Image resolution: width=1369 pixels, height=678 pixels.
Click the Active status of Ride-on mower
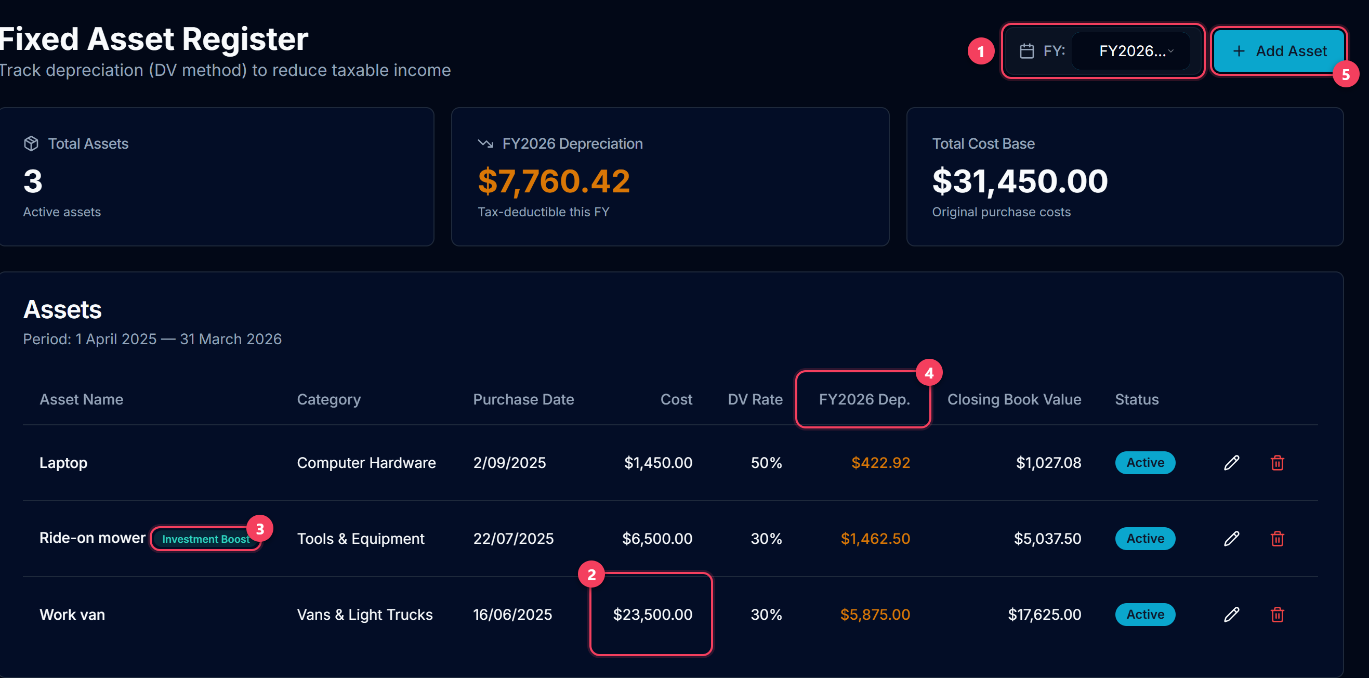click(1144, 539)
